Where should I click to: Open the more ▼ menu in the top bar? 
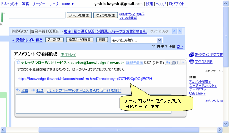[68, 4]
